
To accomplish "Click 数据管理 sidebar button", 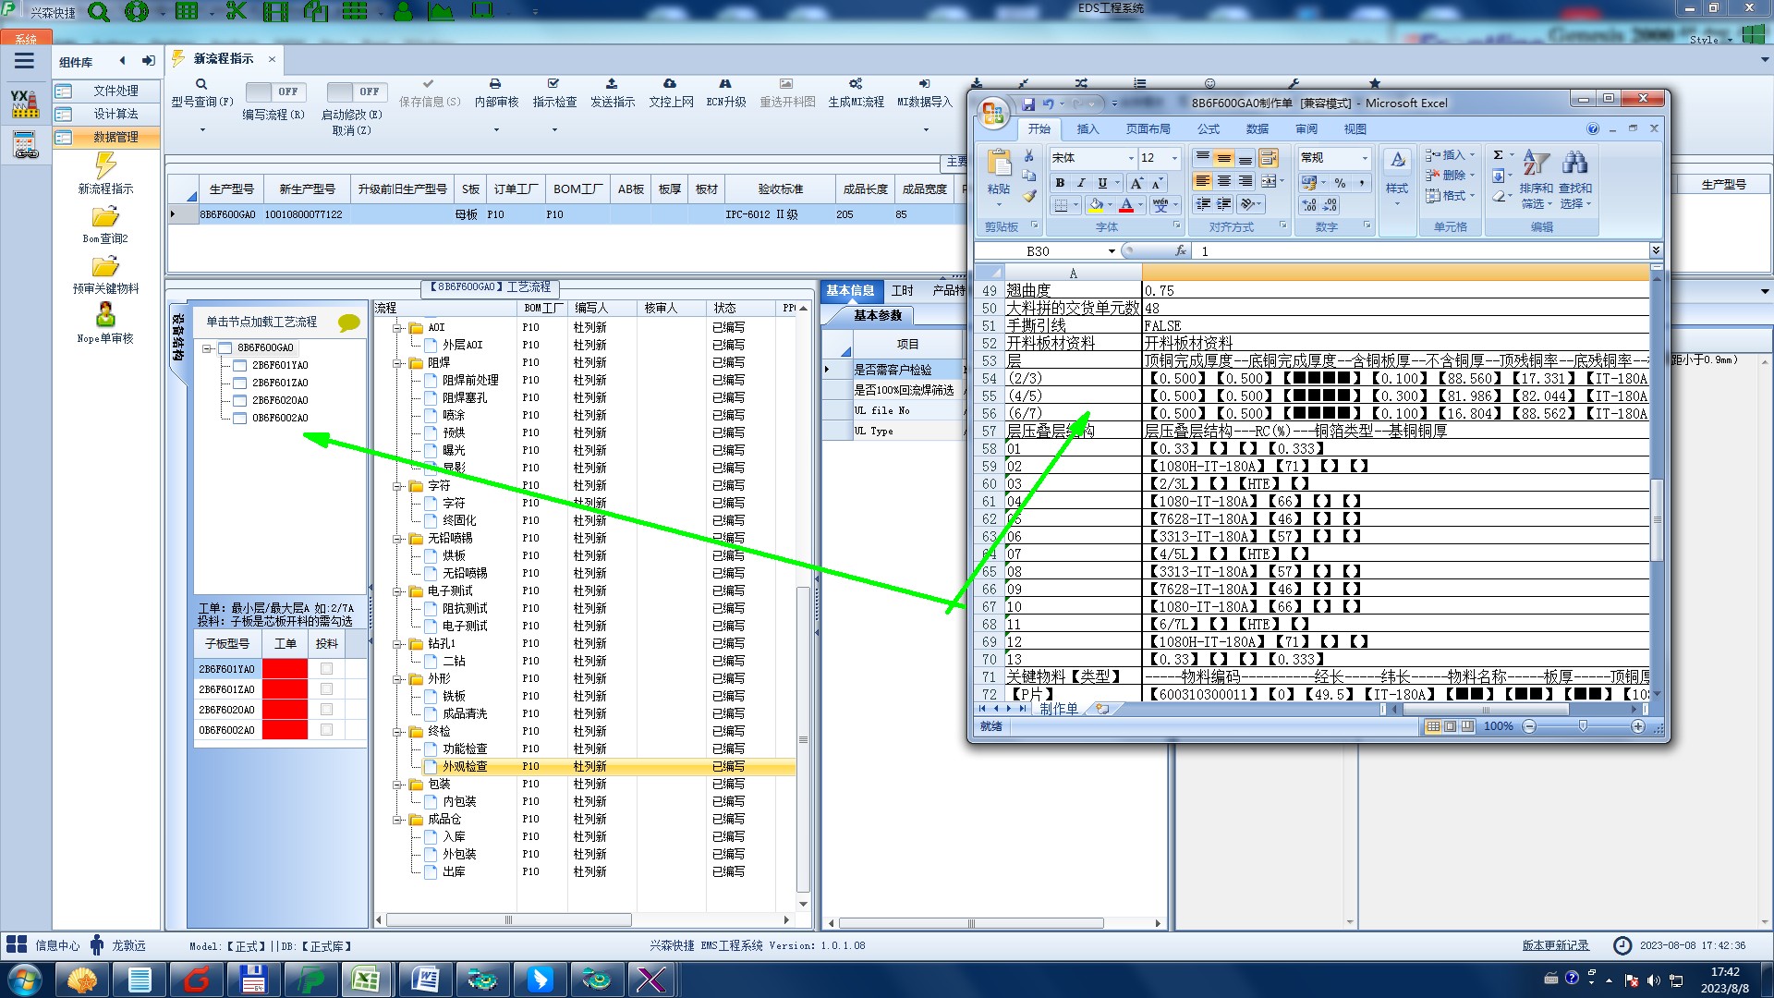I will click(106, 137).
